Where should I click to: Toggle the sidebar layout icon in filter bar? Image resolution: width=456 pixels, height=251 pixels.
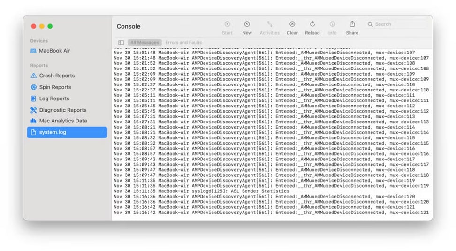(121, 43)
